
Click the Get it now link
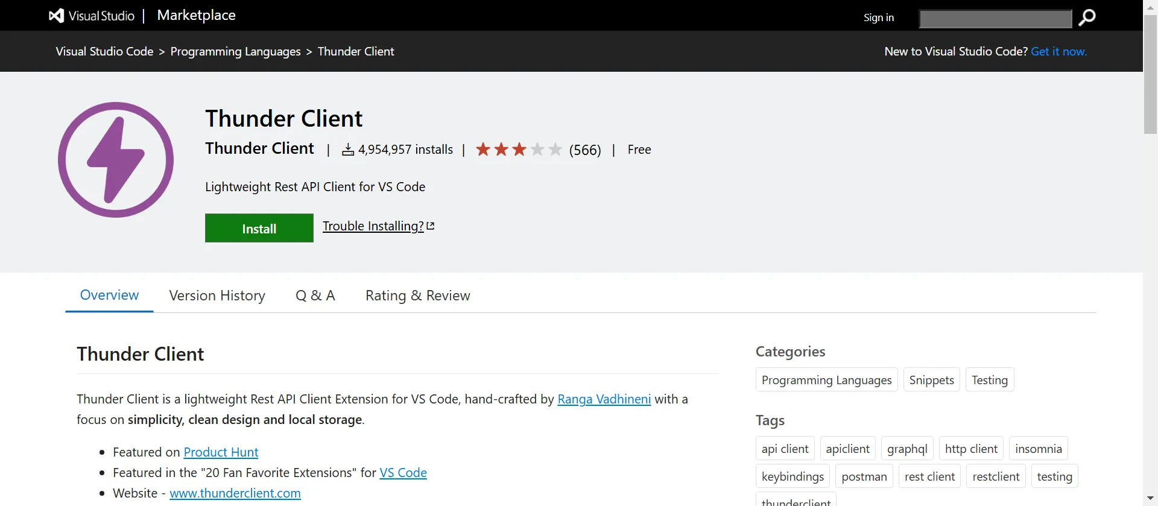coord(1059,51)
